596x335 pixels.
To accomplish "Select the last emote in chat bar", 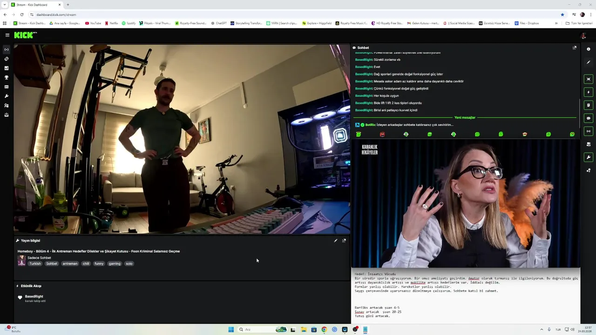I will 572,134.
